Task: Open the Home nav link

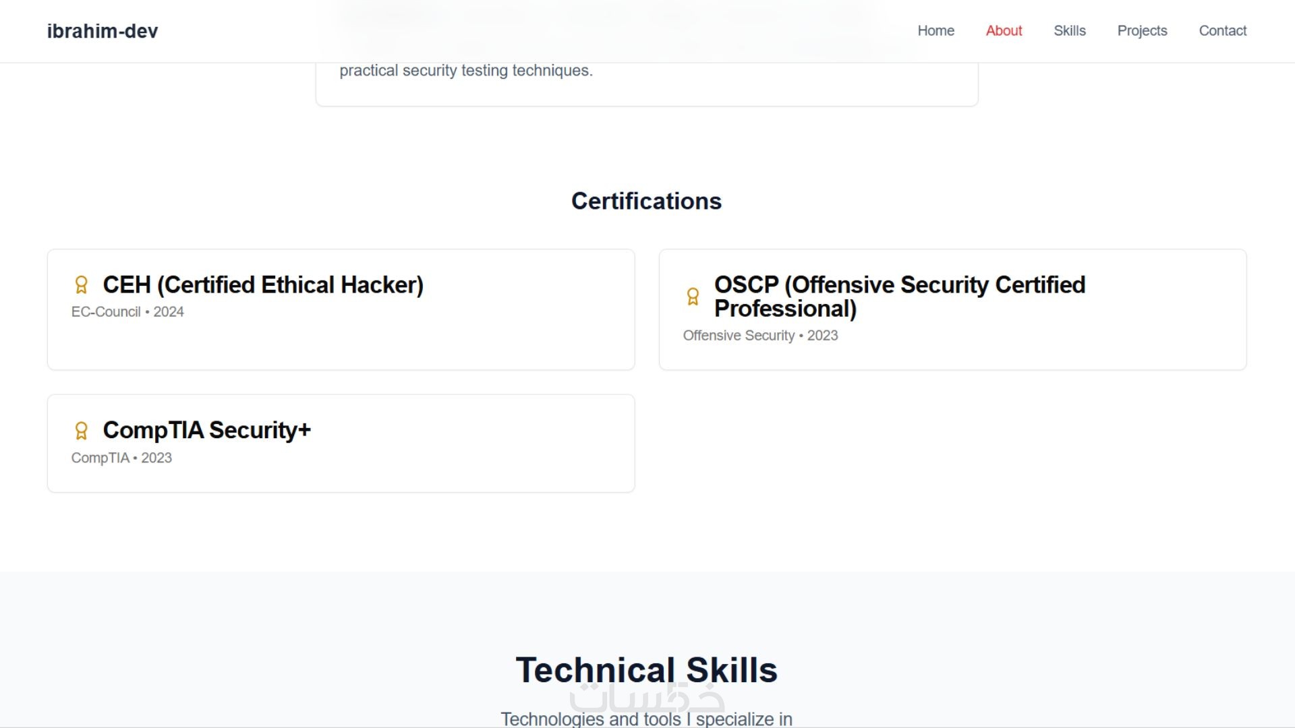Action: pos(936,31)
